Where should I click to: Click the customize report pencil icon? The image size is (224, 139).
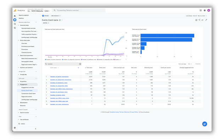pyautogui.click(x=206, y=20)
